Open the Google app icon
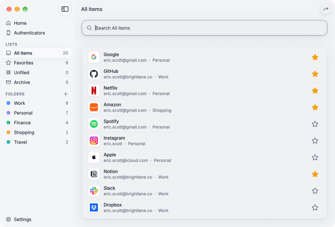This screenshot has width=335, height=227. point(94,57)
